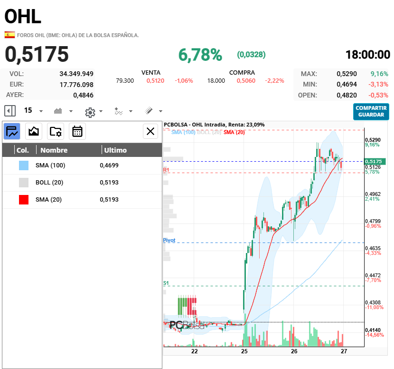Click the SMA (100) legend label on chart
This screenshot has width=394, height=369.
point(183,132)
